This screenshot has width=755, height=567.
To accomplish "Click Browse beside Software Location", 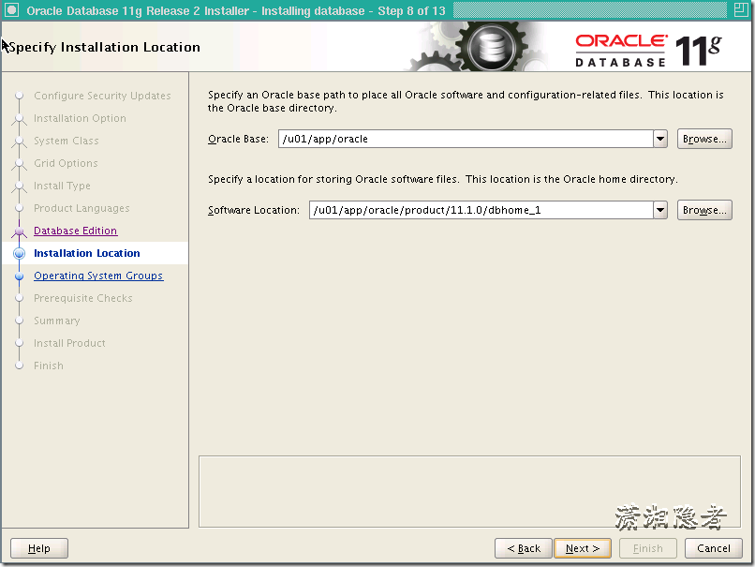I will (x=703, y=210).
